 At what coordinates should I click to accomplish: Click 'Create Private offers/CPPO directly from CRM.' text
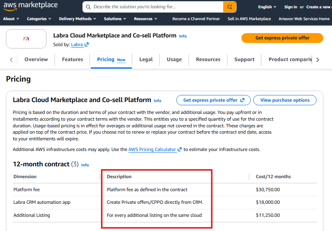tap(155, 202)
